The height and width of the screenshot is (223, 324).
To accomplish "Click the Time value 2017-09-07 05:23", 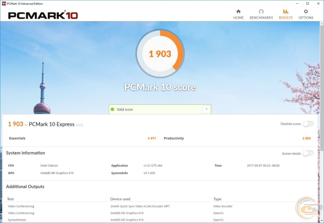I will (x=263, y=165).
